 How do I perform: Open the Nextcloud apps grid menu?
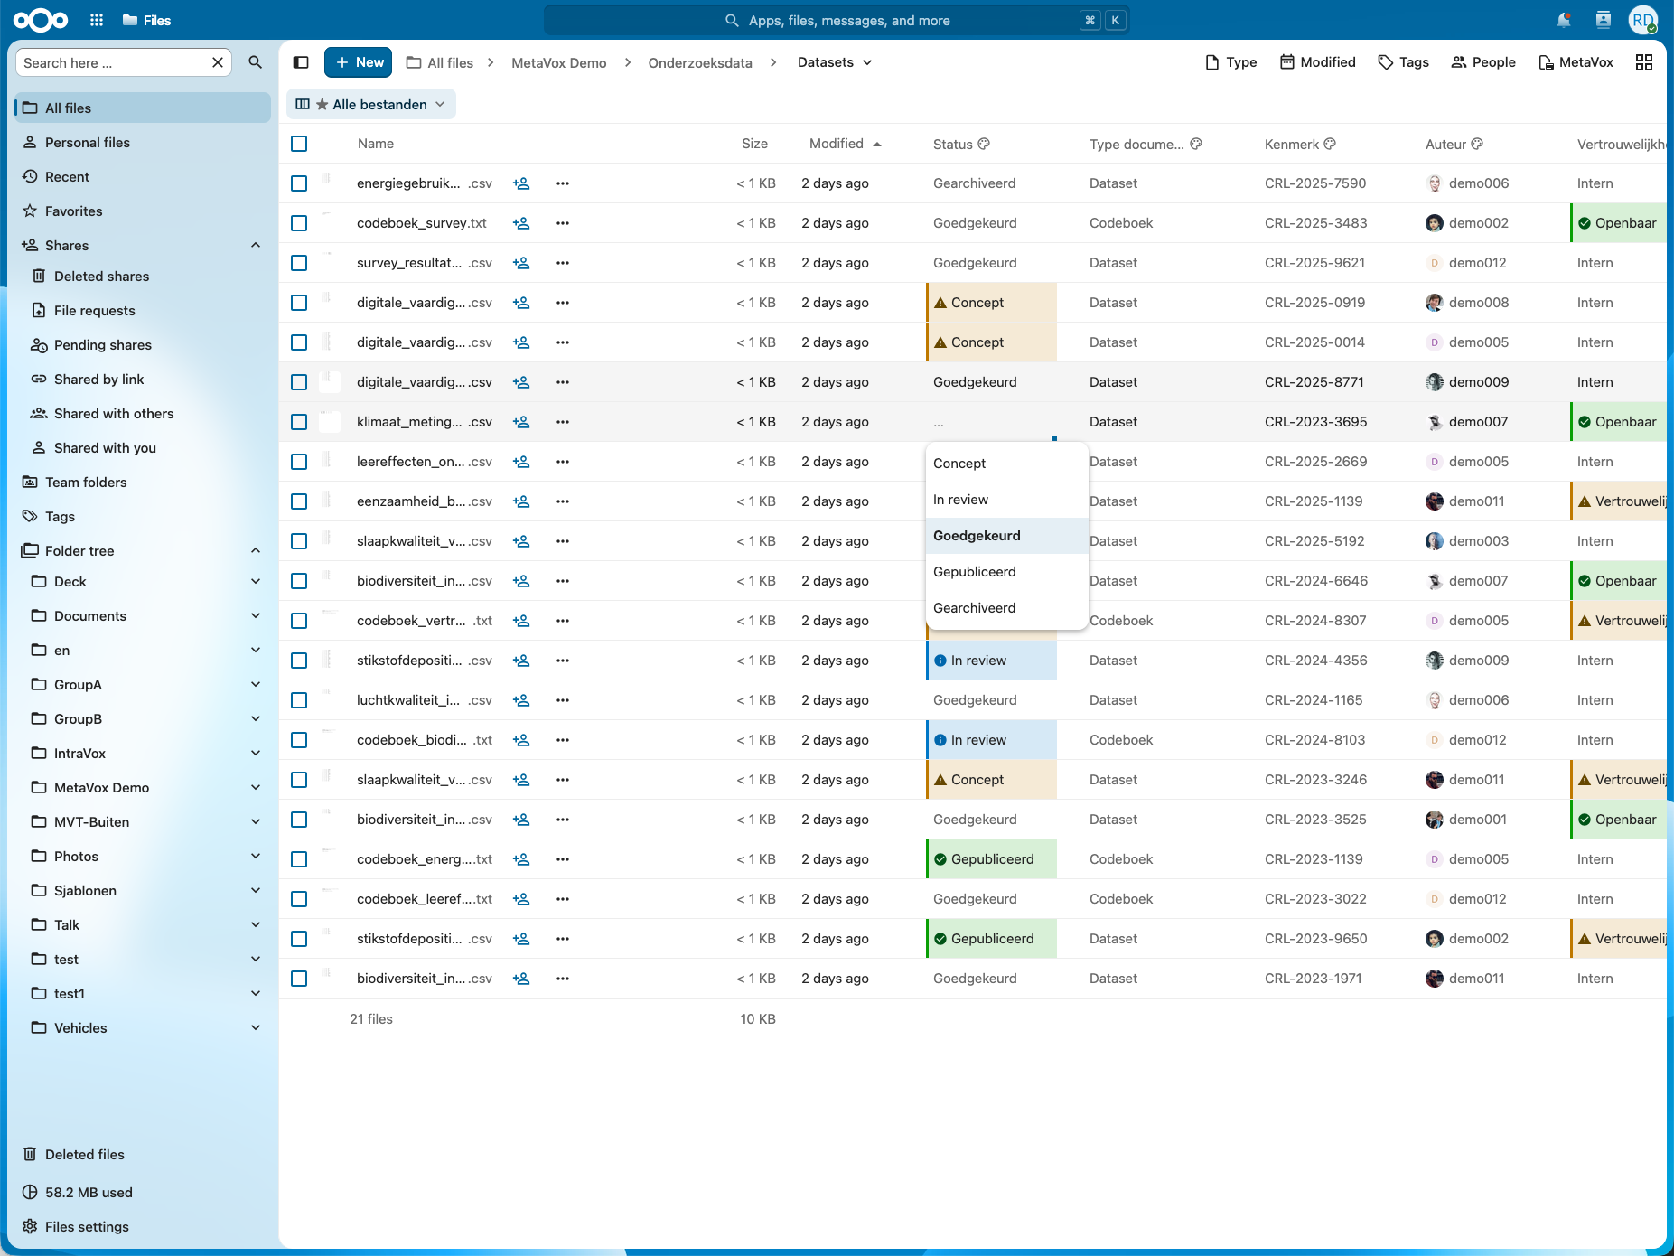click(x=97, y=20)
